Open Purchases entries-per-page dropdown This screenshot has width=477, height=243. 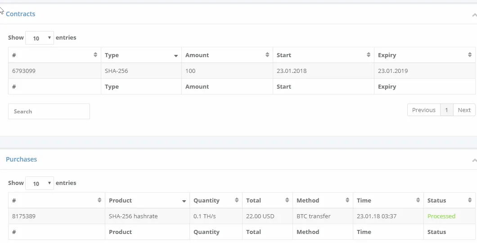point(40,183)
